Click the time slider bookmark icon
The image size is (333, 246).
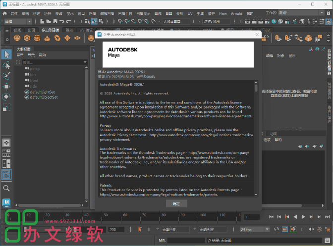140,229
